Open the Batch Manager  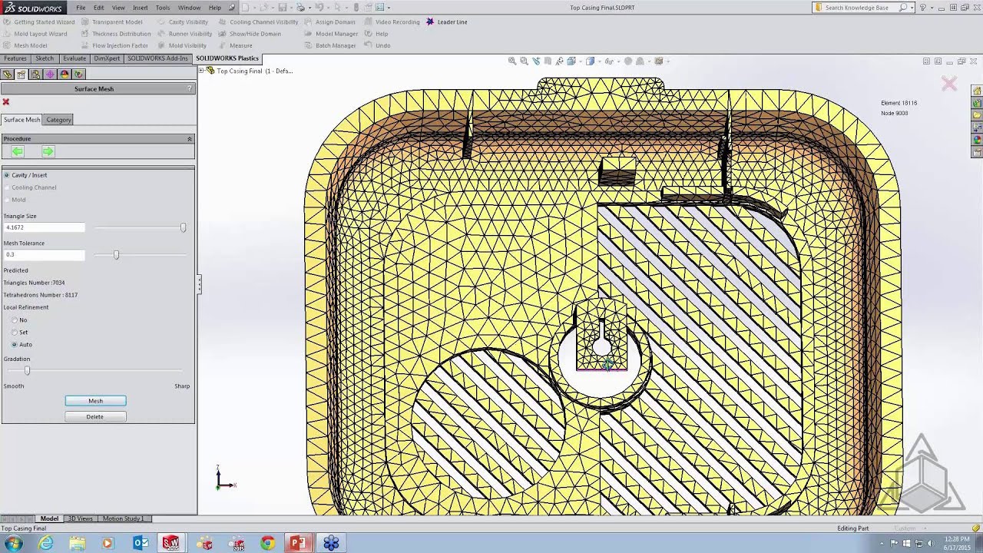[330, 45]
